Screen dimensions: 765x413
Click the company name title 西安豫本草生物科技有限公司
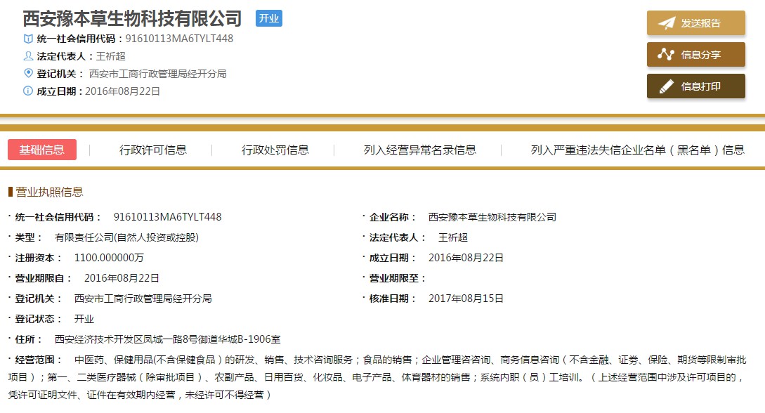pyautogui.click(x=132, y=18)
